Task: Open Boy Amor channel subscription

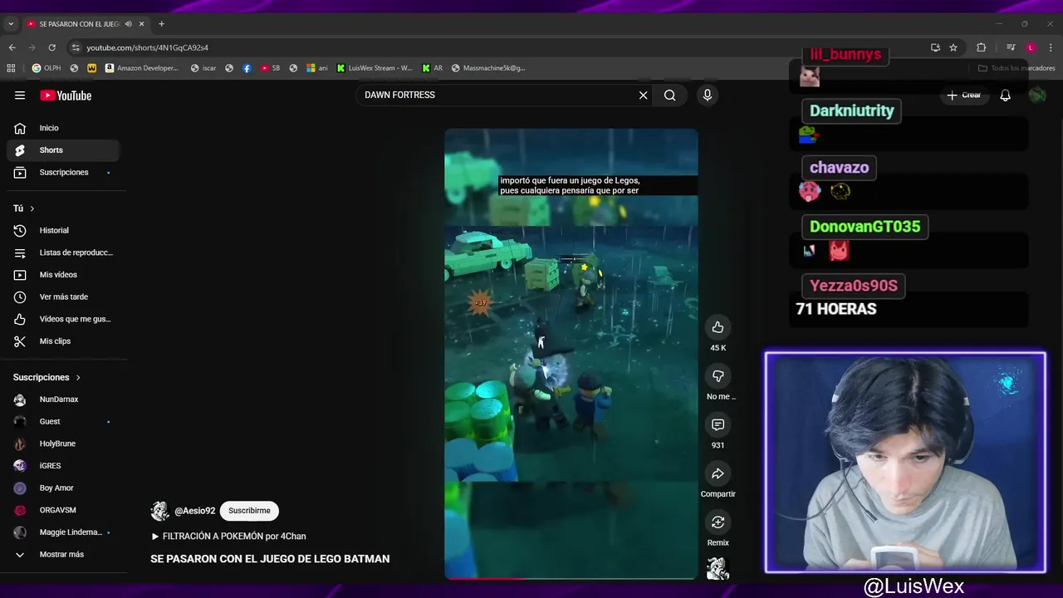Action: pyautogui.click(x=63, y=488)
